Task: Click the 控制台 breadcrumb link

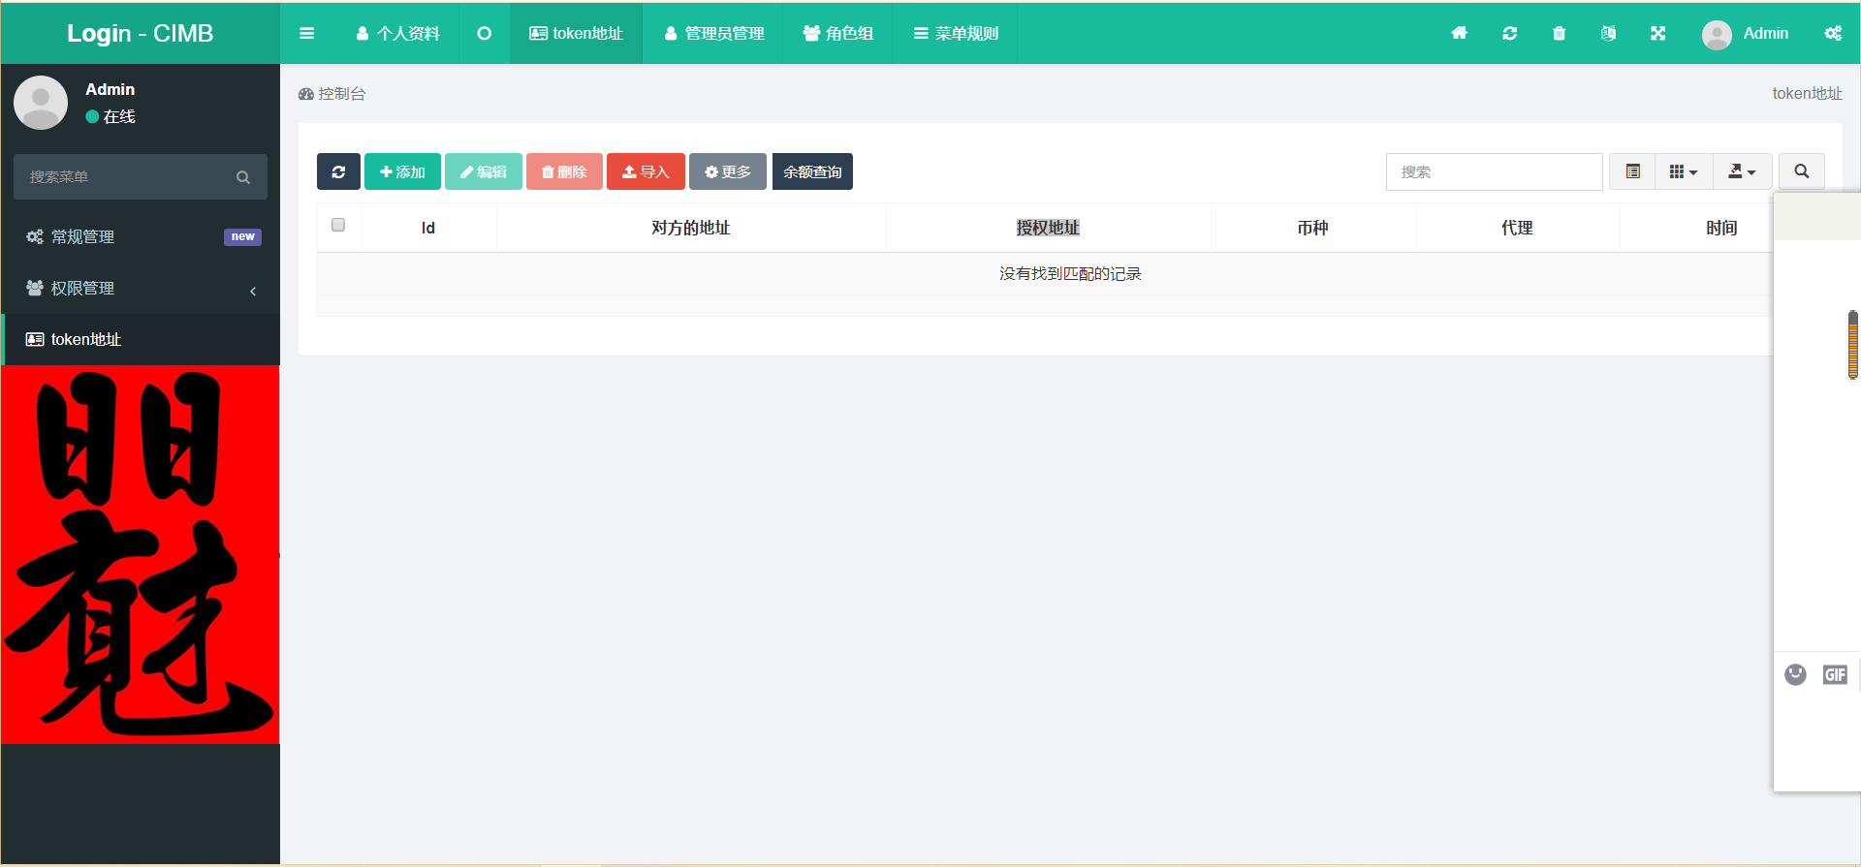Action: coord(332,94)
